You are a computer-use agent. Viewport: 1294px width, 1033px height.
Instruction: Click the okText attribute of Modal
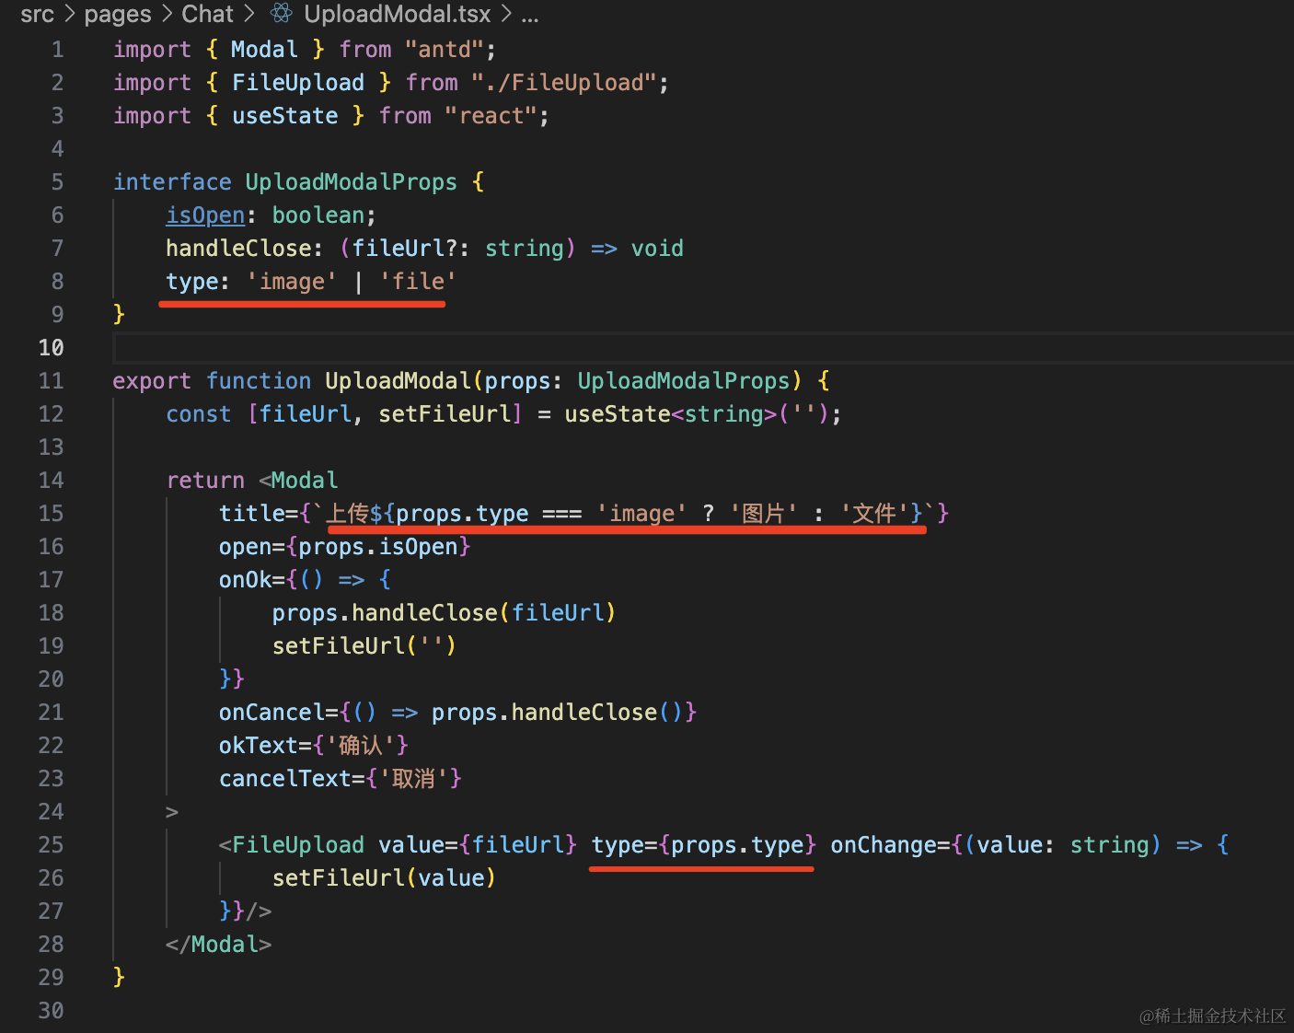(258, 746)
